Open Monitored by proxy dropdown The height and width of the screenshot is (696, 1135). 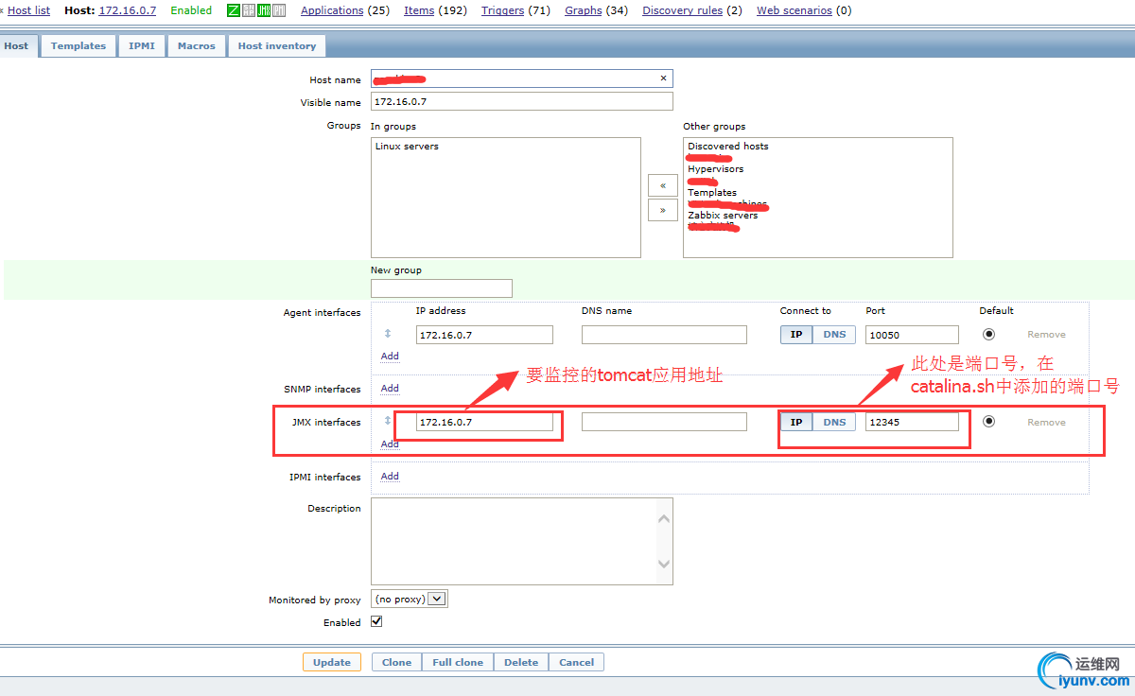pyautogui.click(x=409, y=599)
